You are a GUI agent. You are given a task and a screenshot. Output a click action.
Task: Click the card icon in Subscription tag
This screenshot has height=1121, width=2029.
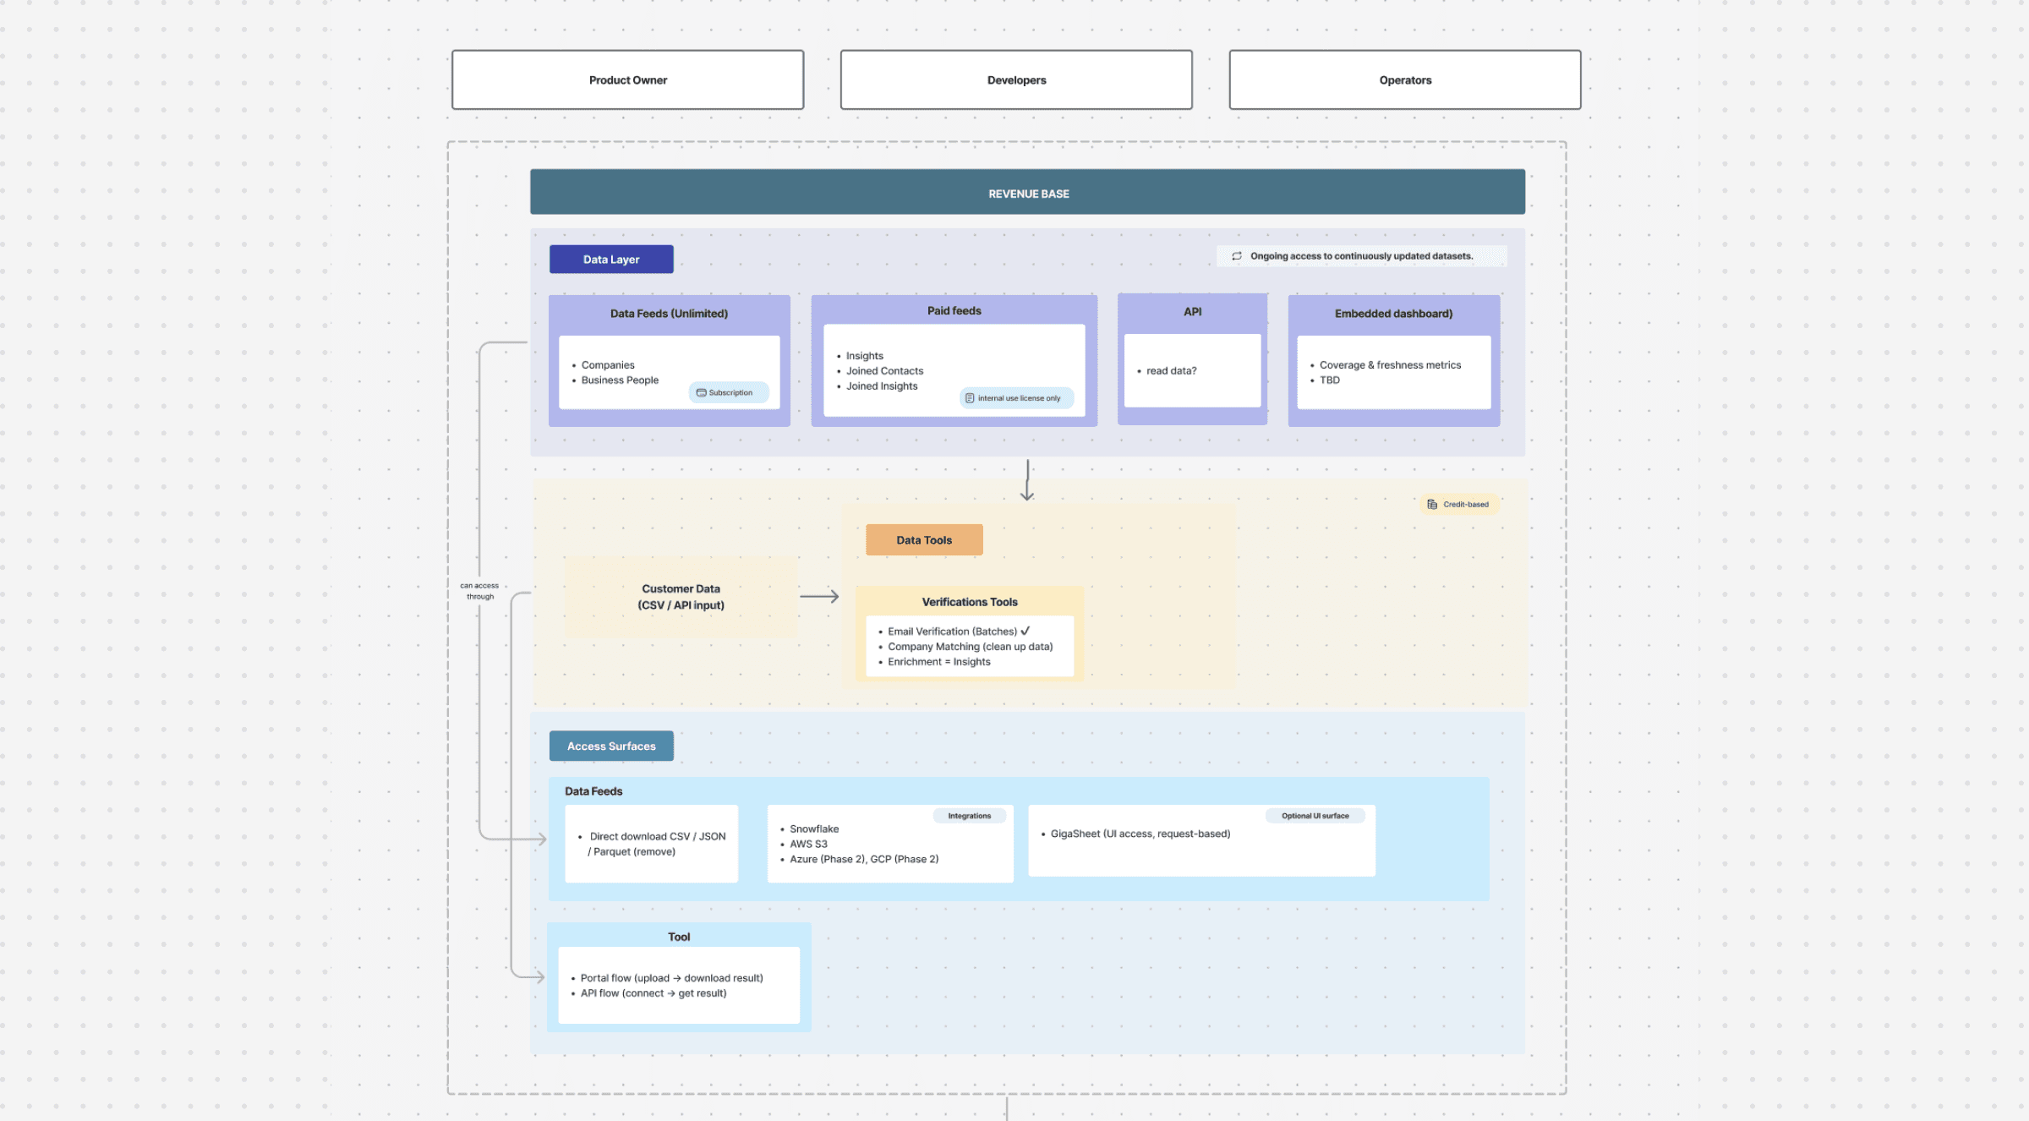click(701, 393)
